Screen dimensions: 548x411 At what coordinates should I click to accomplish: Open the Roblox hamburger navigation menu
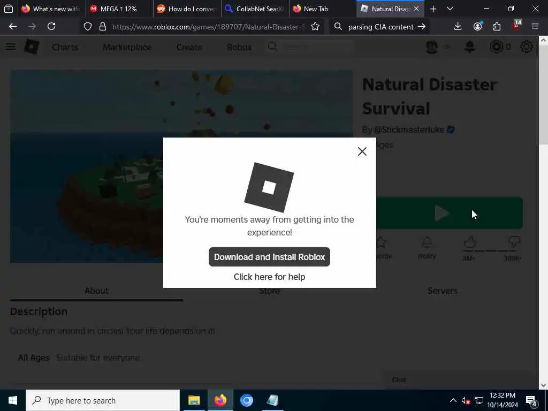tap(11, 47)
